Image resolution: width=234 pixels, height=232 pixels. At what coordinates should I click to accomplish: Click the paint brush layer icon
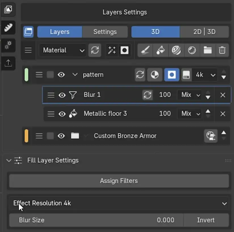click(145, 50)
